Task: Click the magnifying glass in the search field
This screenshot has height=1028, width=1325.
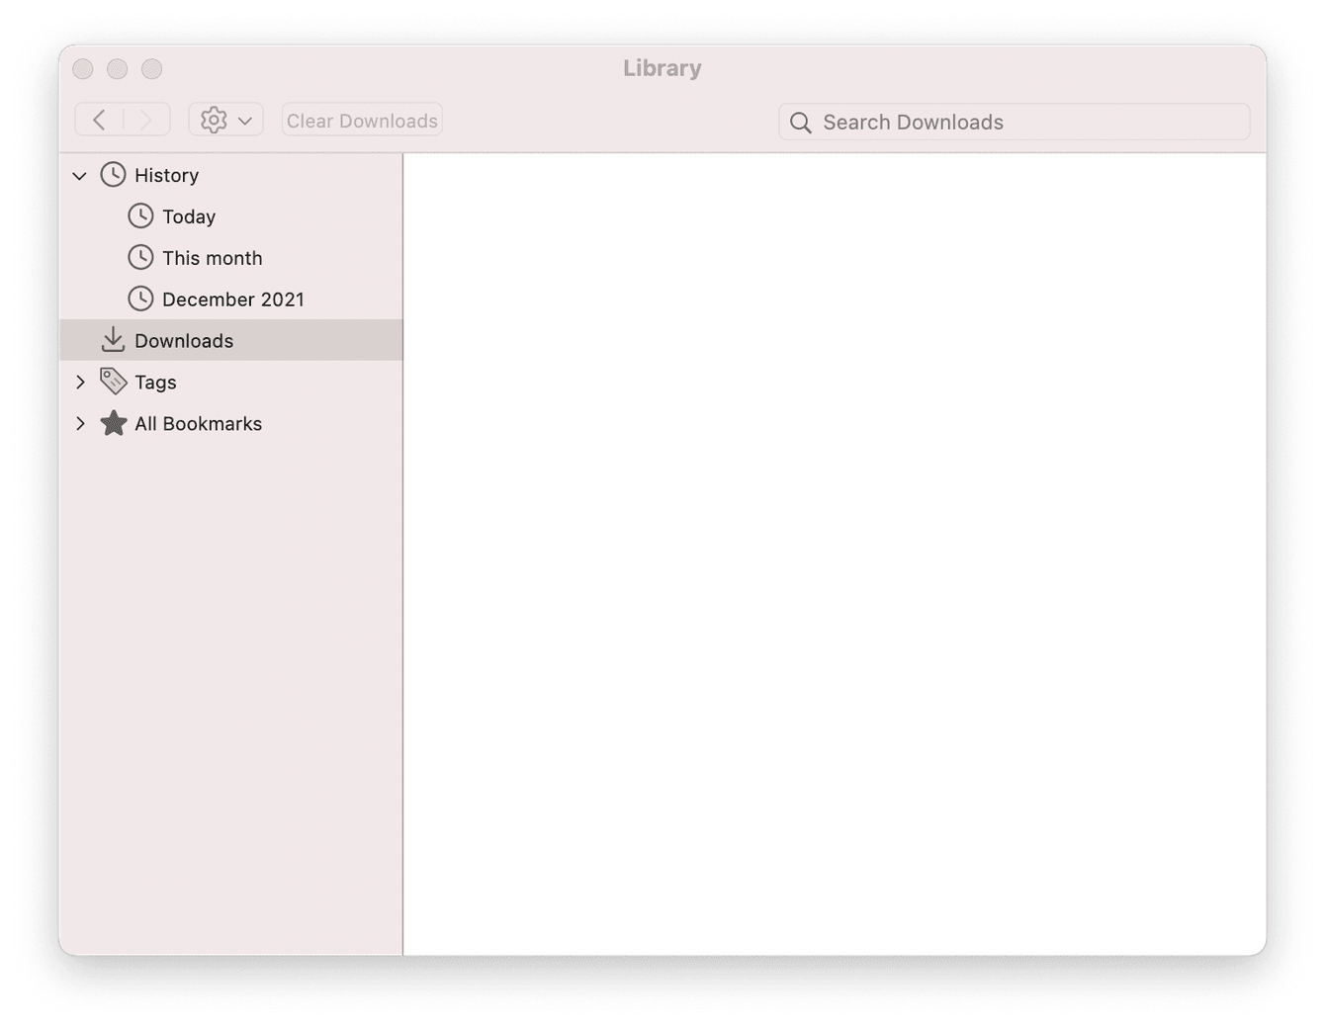Action: pos(800,123)
